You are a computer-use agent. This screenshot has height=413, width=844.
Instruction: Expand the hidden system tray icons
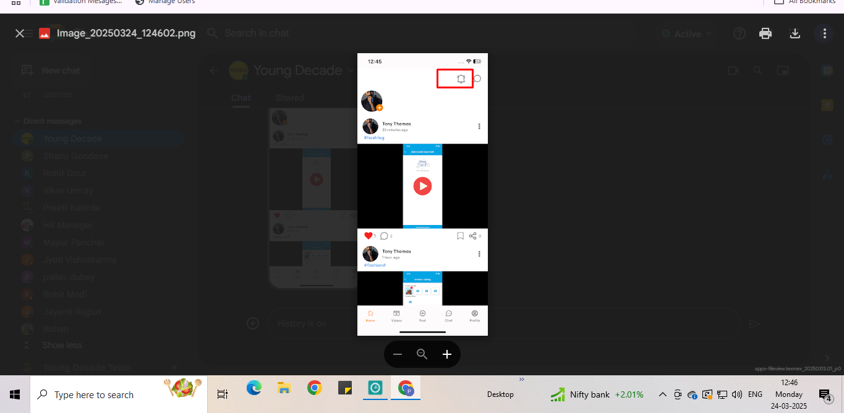(x=662, y=394)
